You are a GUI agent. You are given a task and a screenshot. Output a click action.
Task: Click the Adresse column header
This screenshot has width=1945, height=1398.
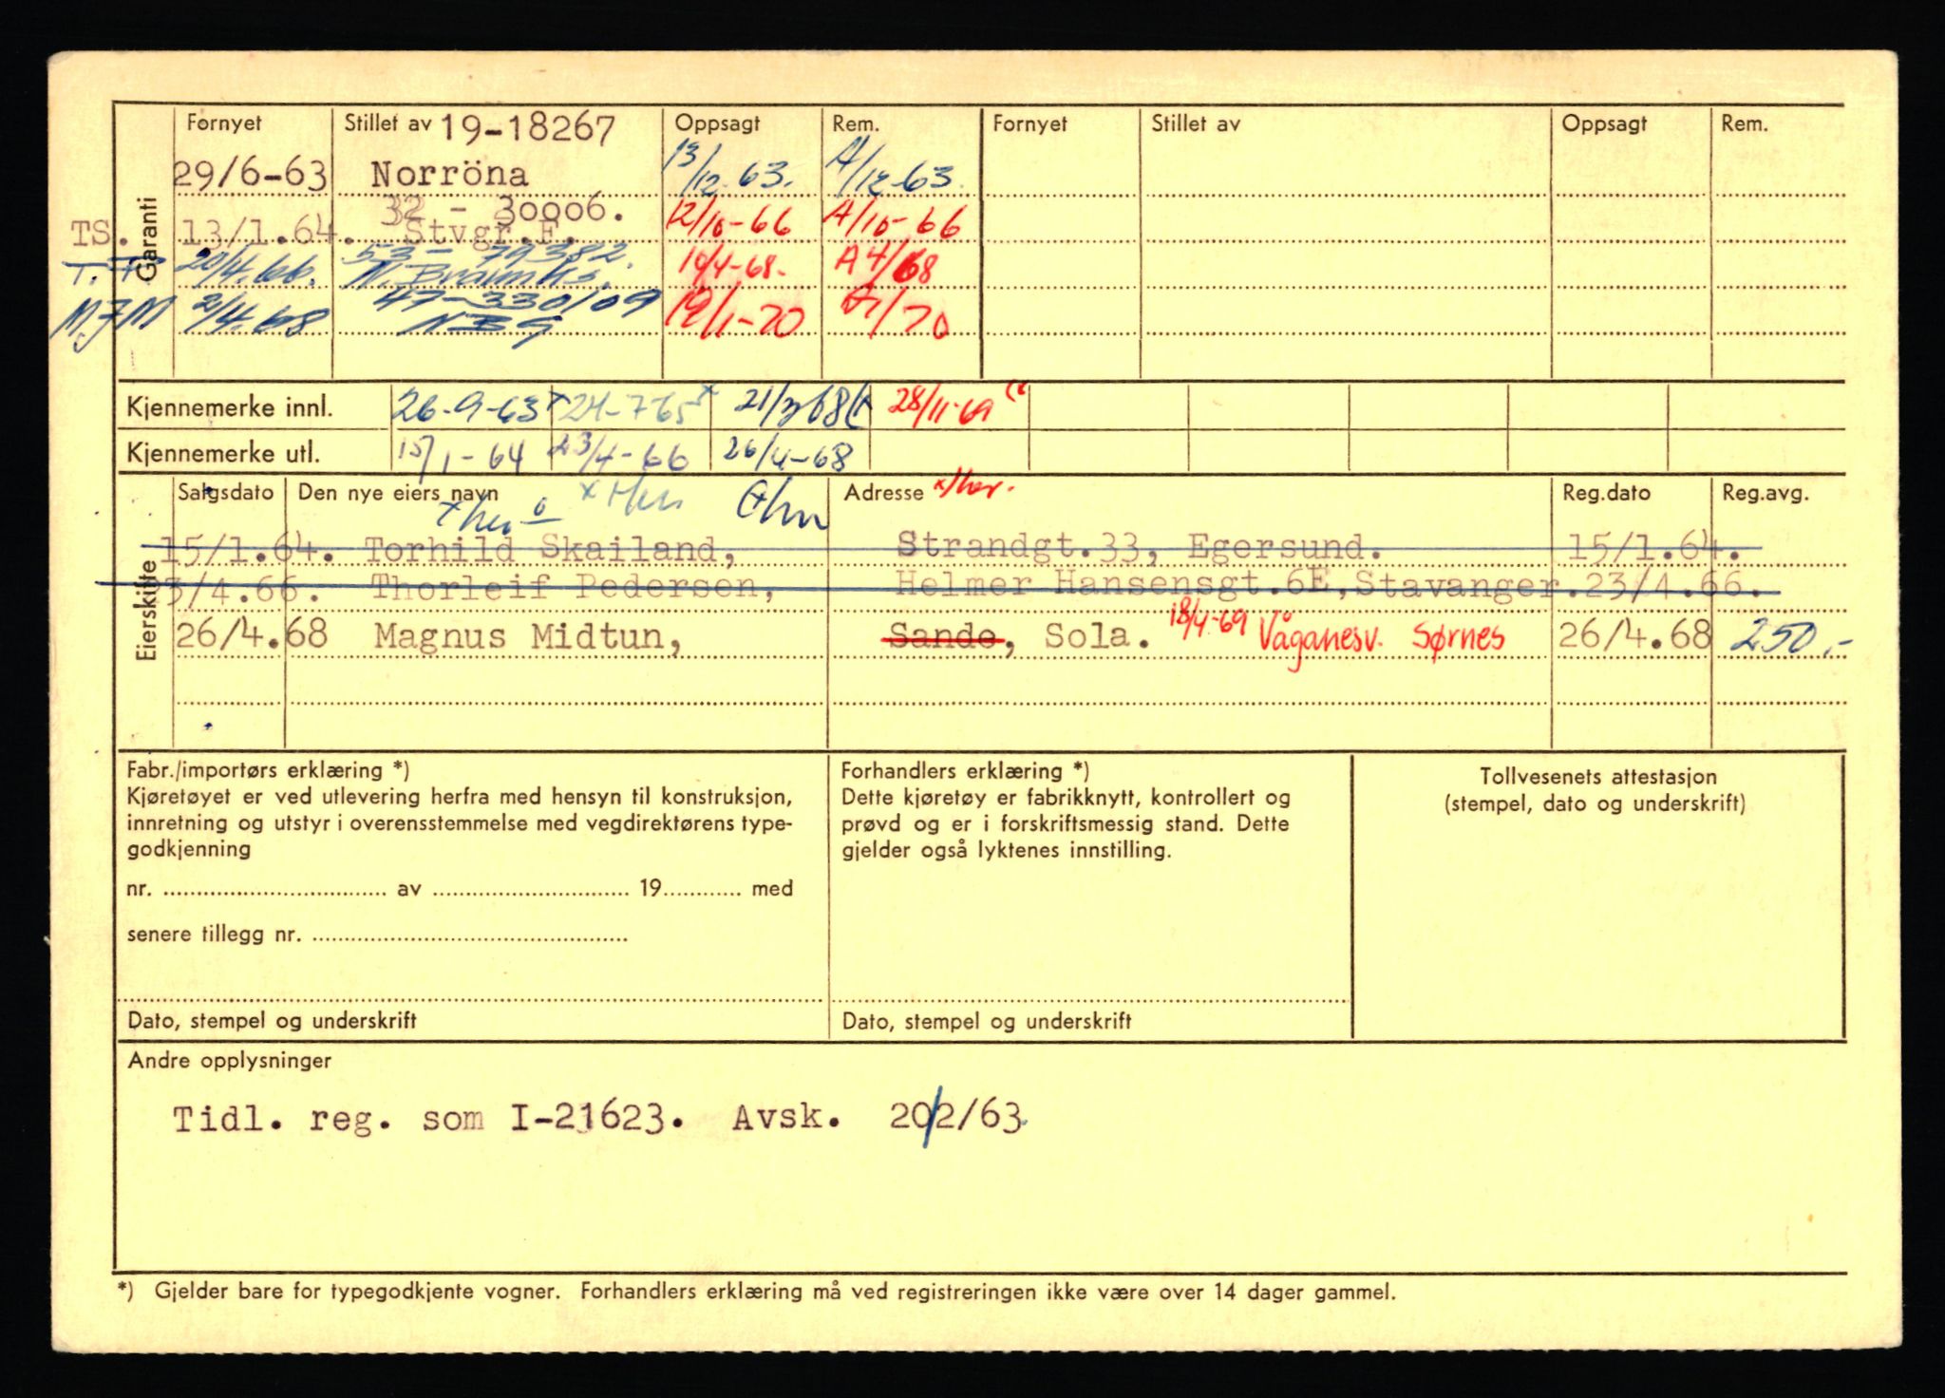pos(883,493)
